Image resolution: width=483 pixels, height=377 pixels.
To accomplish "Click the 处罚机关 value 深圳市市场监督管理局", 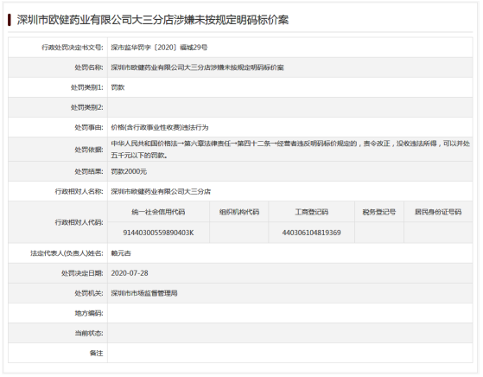I will pyautogui.click(x=143, y=293).
